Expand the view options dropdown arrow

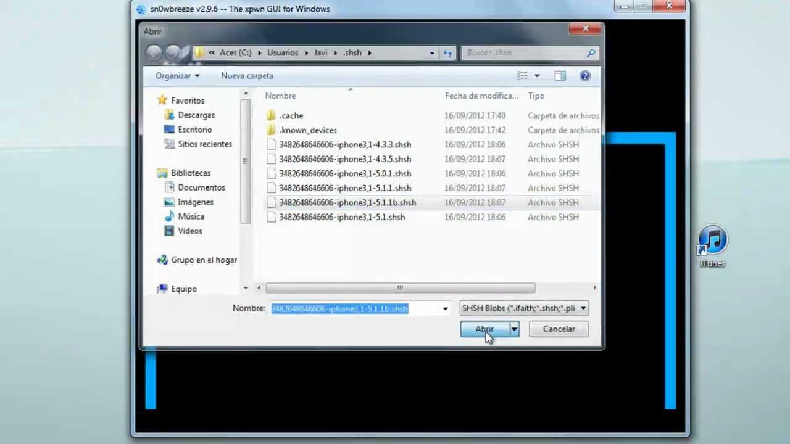pos(537,76)
